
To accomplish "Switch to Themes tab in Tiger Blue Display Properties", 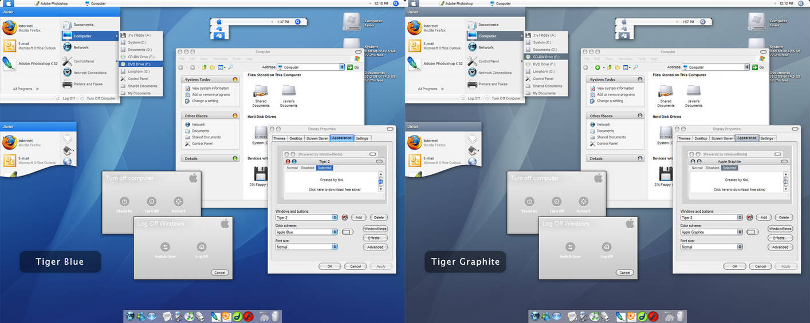I will point(279,138).
